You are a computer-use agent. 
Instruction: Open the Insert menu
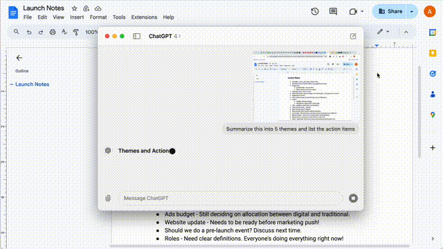[x=77, y=17]
